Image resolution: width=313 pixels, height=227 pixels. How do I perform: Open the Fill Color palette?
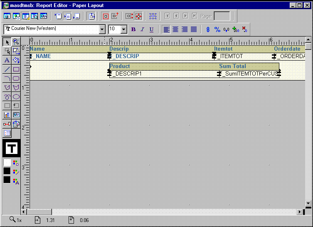pos(16,163)
